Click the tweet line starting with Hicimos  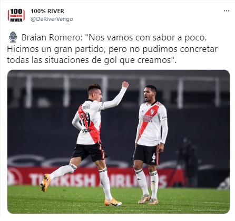pyautogui.click(x=112, y=49)
